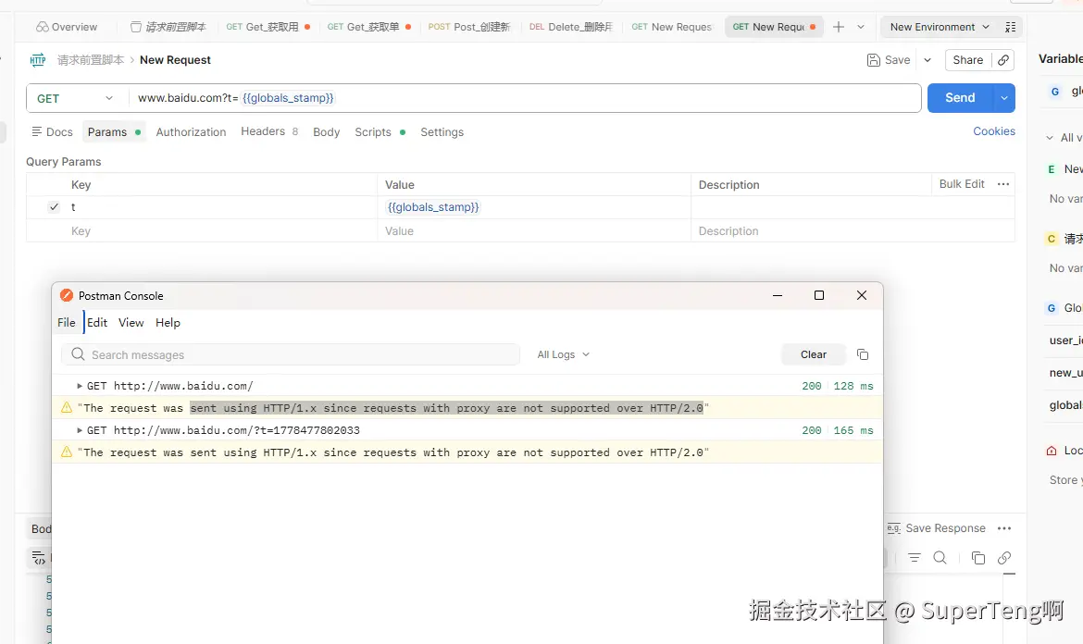Save the request
This screenshot has height=644, width=1083.
coord(889,60)
